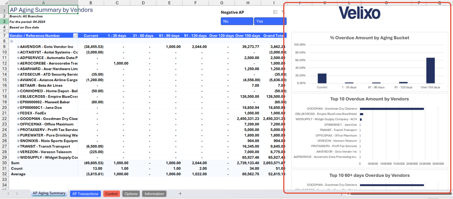The width and height of the screenshot is (453, 199).
Task: Open the Control sheet tab
Action: point(111,194)
